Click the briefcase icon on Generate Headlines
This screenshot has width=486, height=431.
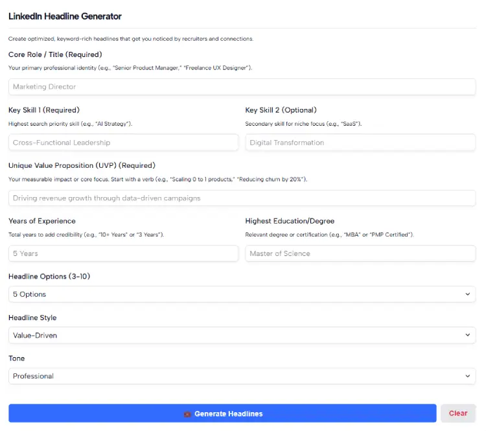pyautogui.click(x=187, y=414)
